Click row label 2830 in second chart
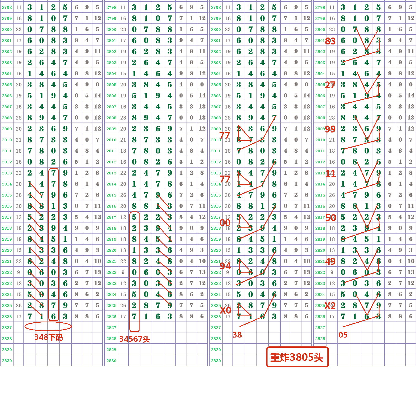Image resolution: width=417 pixels, height=398 pixels. [111, 360]
